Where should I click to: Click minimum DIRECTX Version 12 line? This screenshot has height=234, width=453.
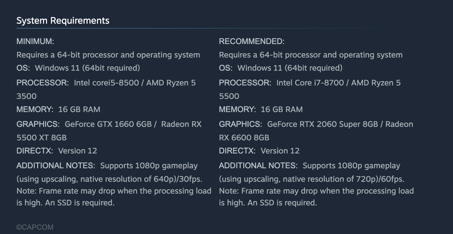tap(57, 151)
